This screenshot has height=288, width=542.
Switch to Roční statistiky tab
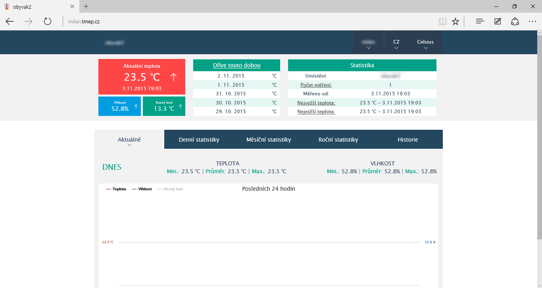pos(338,139)
